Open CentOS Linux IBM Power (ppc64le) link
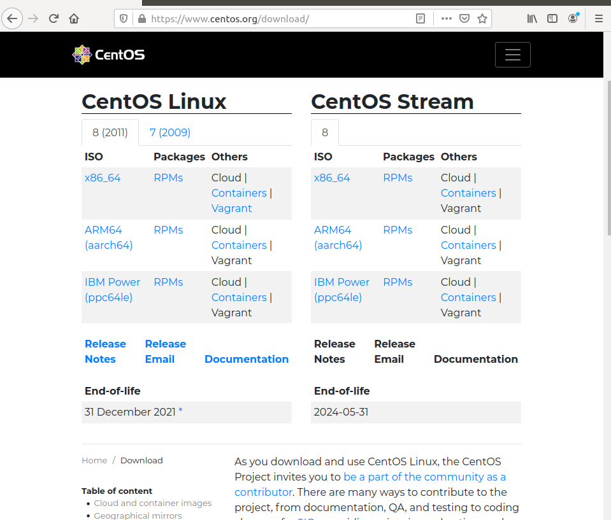611x520 pixels. tap(112, 290)
